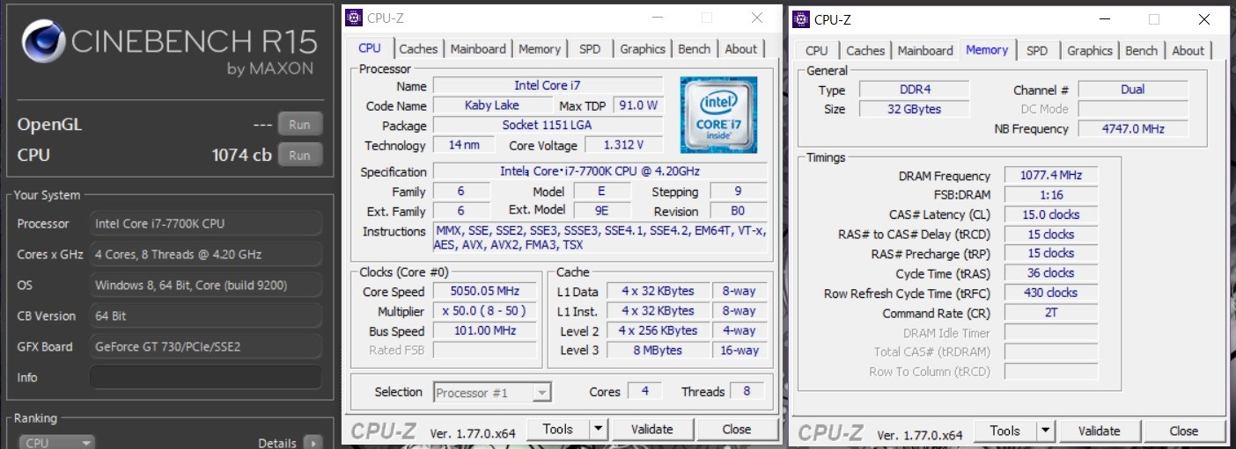The height and width of the screenshot is (449, 1236).
Task: Click the Code Name value Kaby Lake
Action: (x=491, y=105)
